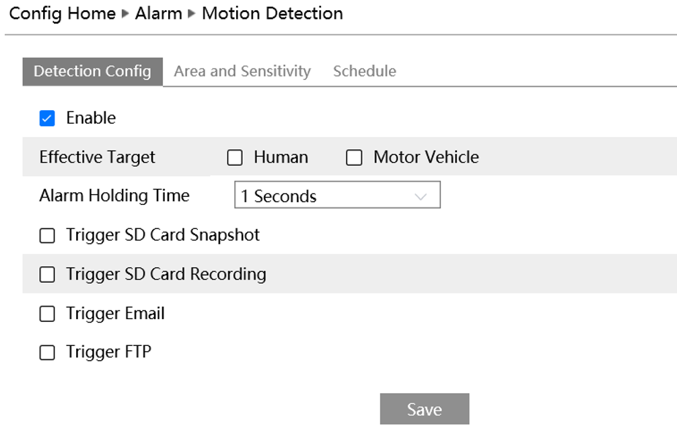Click the Alarm Holding Time label

[114, 196]
